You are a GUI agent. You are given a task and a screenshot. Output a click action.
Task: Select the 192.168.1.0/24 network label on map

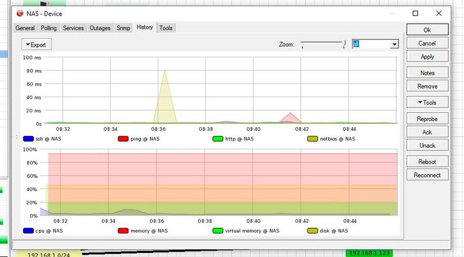click(x=49, y=254)
